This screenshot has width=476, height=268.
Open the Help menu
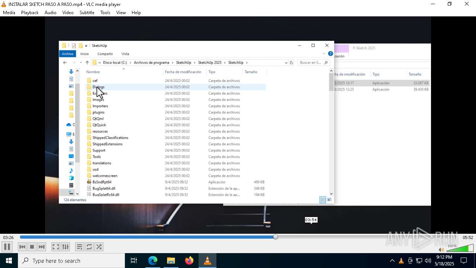pos(136,12)
